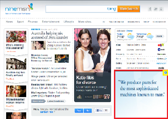
Task: Click the share count box beside the Like button
Action: pyautogui.click(x=106, y=110)
